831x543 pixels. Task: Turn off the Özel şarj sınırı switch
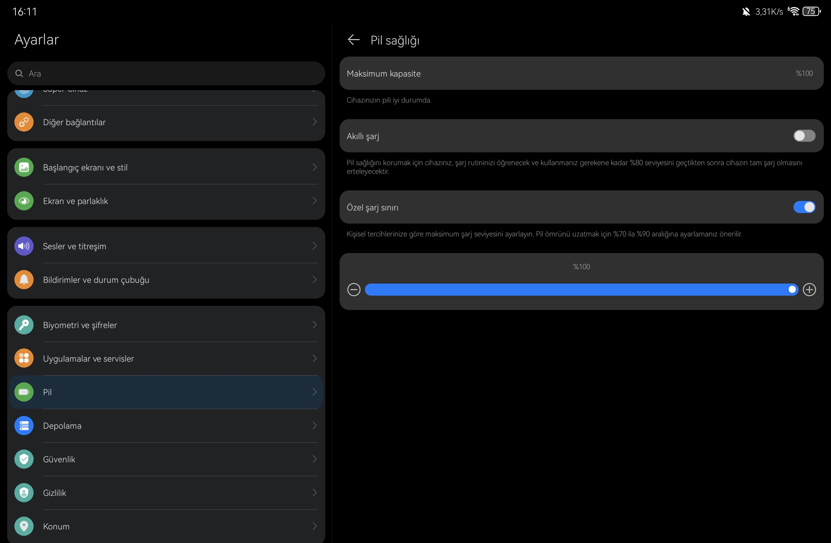click(804, 207)
